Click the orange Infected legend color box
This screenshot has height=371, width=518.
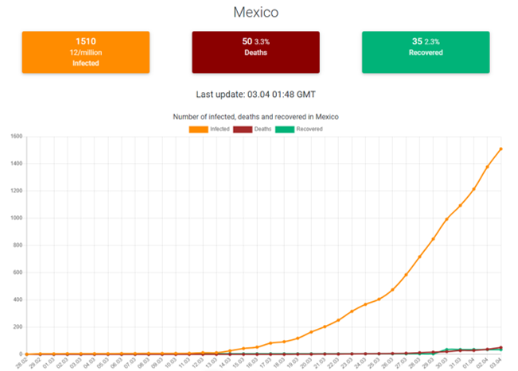(x=197, y=129)
